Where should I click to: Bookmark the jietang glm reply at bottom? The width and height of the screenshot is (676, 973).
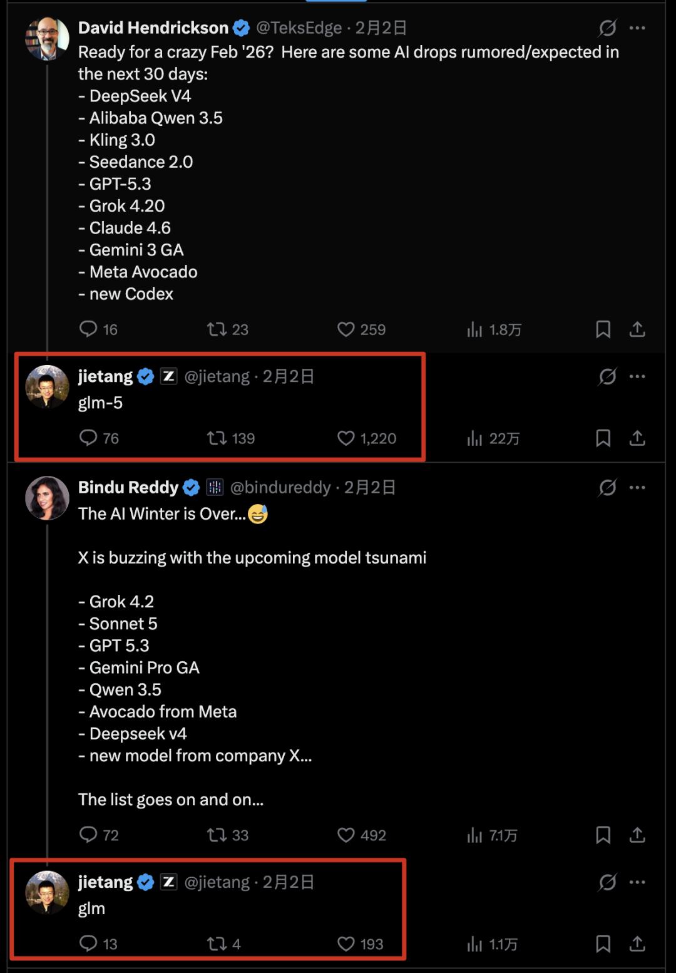(603, 943)
